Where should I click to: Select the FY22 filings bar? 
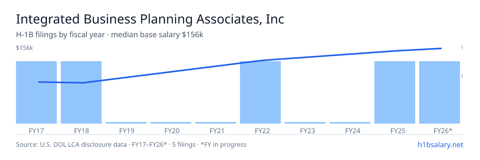(x=260, y=92)
